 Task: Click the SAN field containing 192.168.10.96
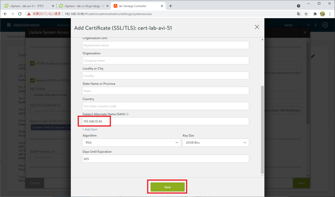[166, 121]
